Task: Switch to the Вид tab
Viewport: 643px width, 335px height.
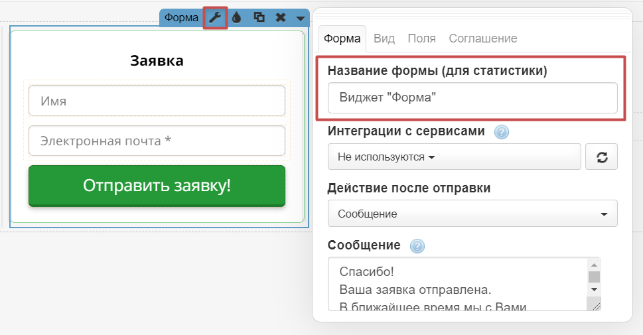Action: [384, 38]
